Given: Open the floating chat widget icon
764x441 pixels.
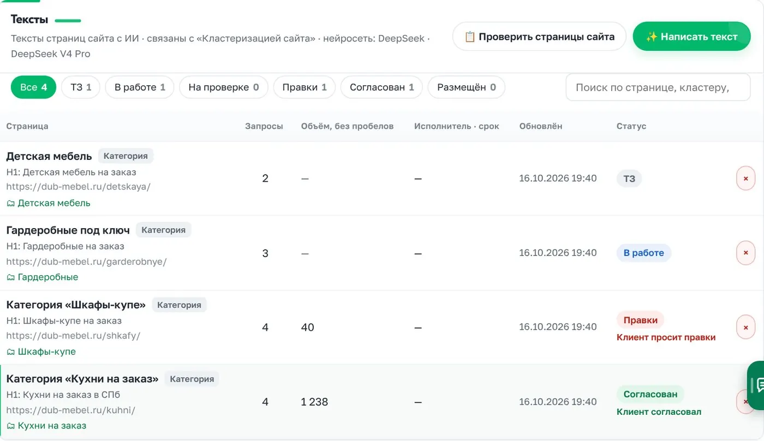Looking at the screenshot, I should pyautogui.click(x=756, y=385).
